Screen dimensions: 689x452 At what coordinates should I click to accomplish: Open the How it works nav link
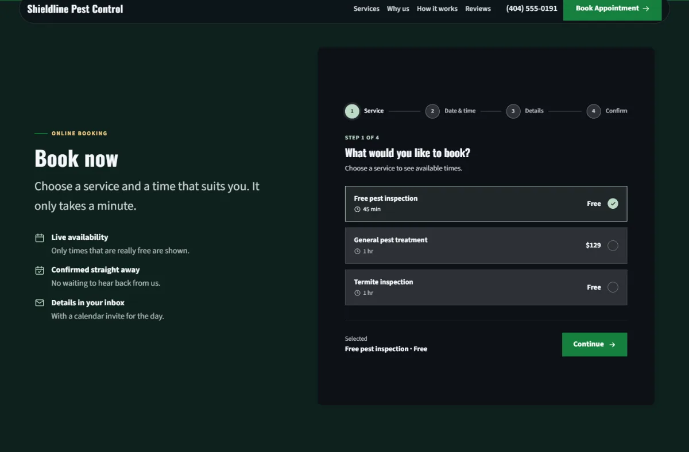[437, 9]
